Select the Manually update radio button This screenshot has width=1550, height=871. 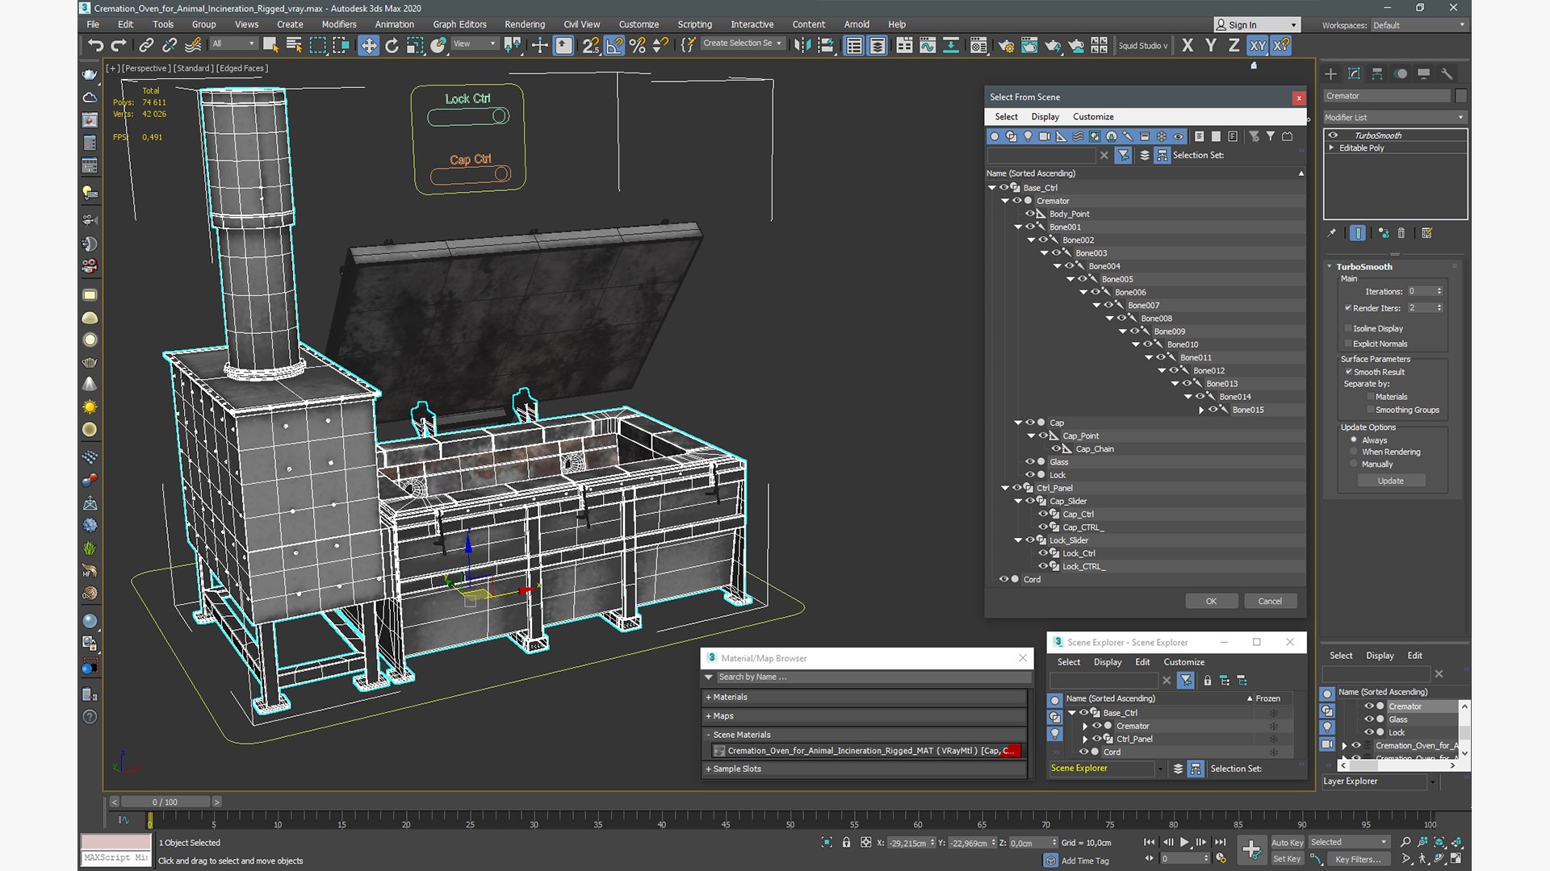[1354, 464]
